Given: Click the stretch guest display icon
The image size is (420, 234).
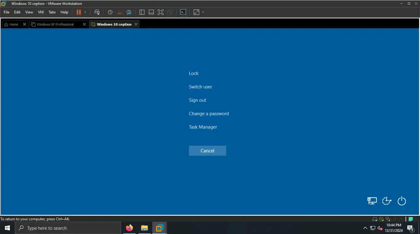Looking at the screenshot, I should coord(197,12).
